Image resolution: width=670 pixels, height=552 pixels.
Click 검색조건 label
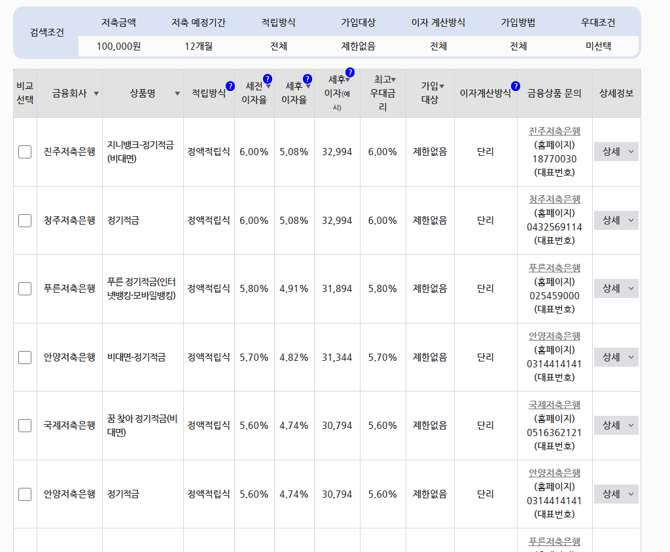(47, 33)
